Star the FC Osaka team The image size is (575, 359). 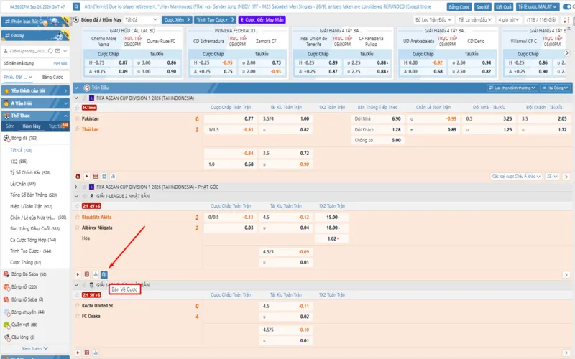coord(78,316)
